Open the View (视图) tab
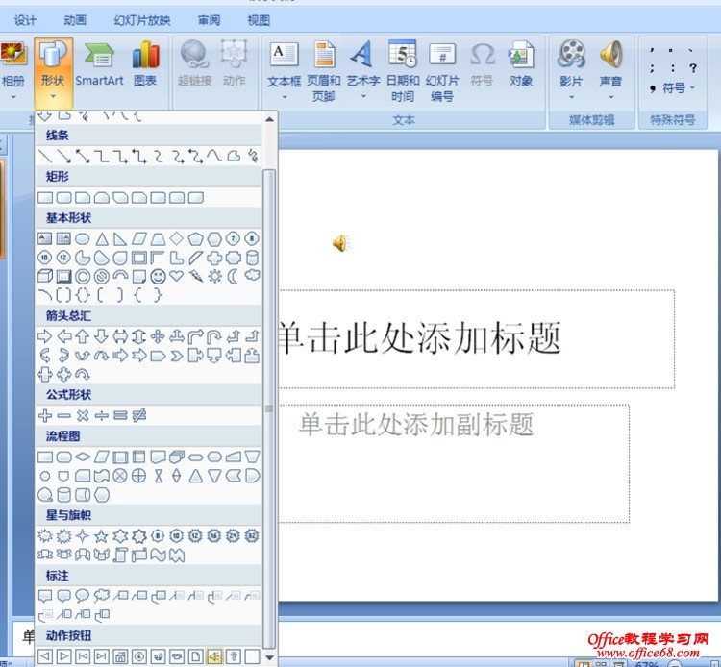Viewport: 721px width, 667px height. pos(259,20)
